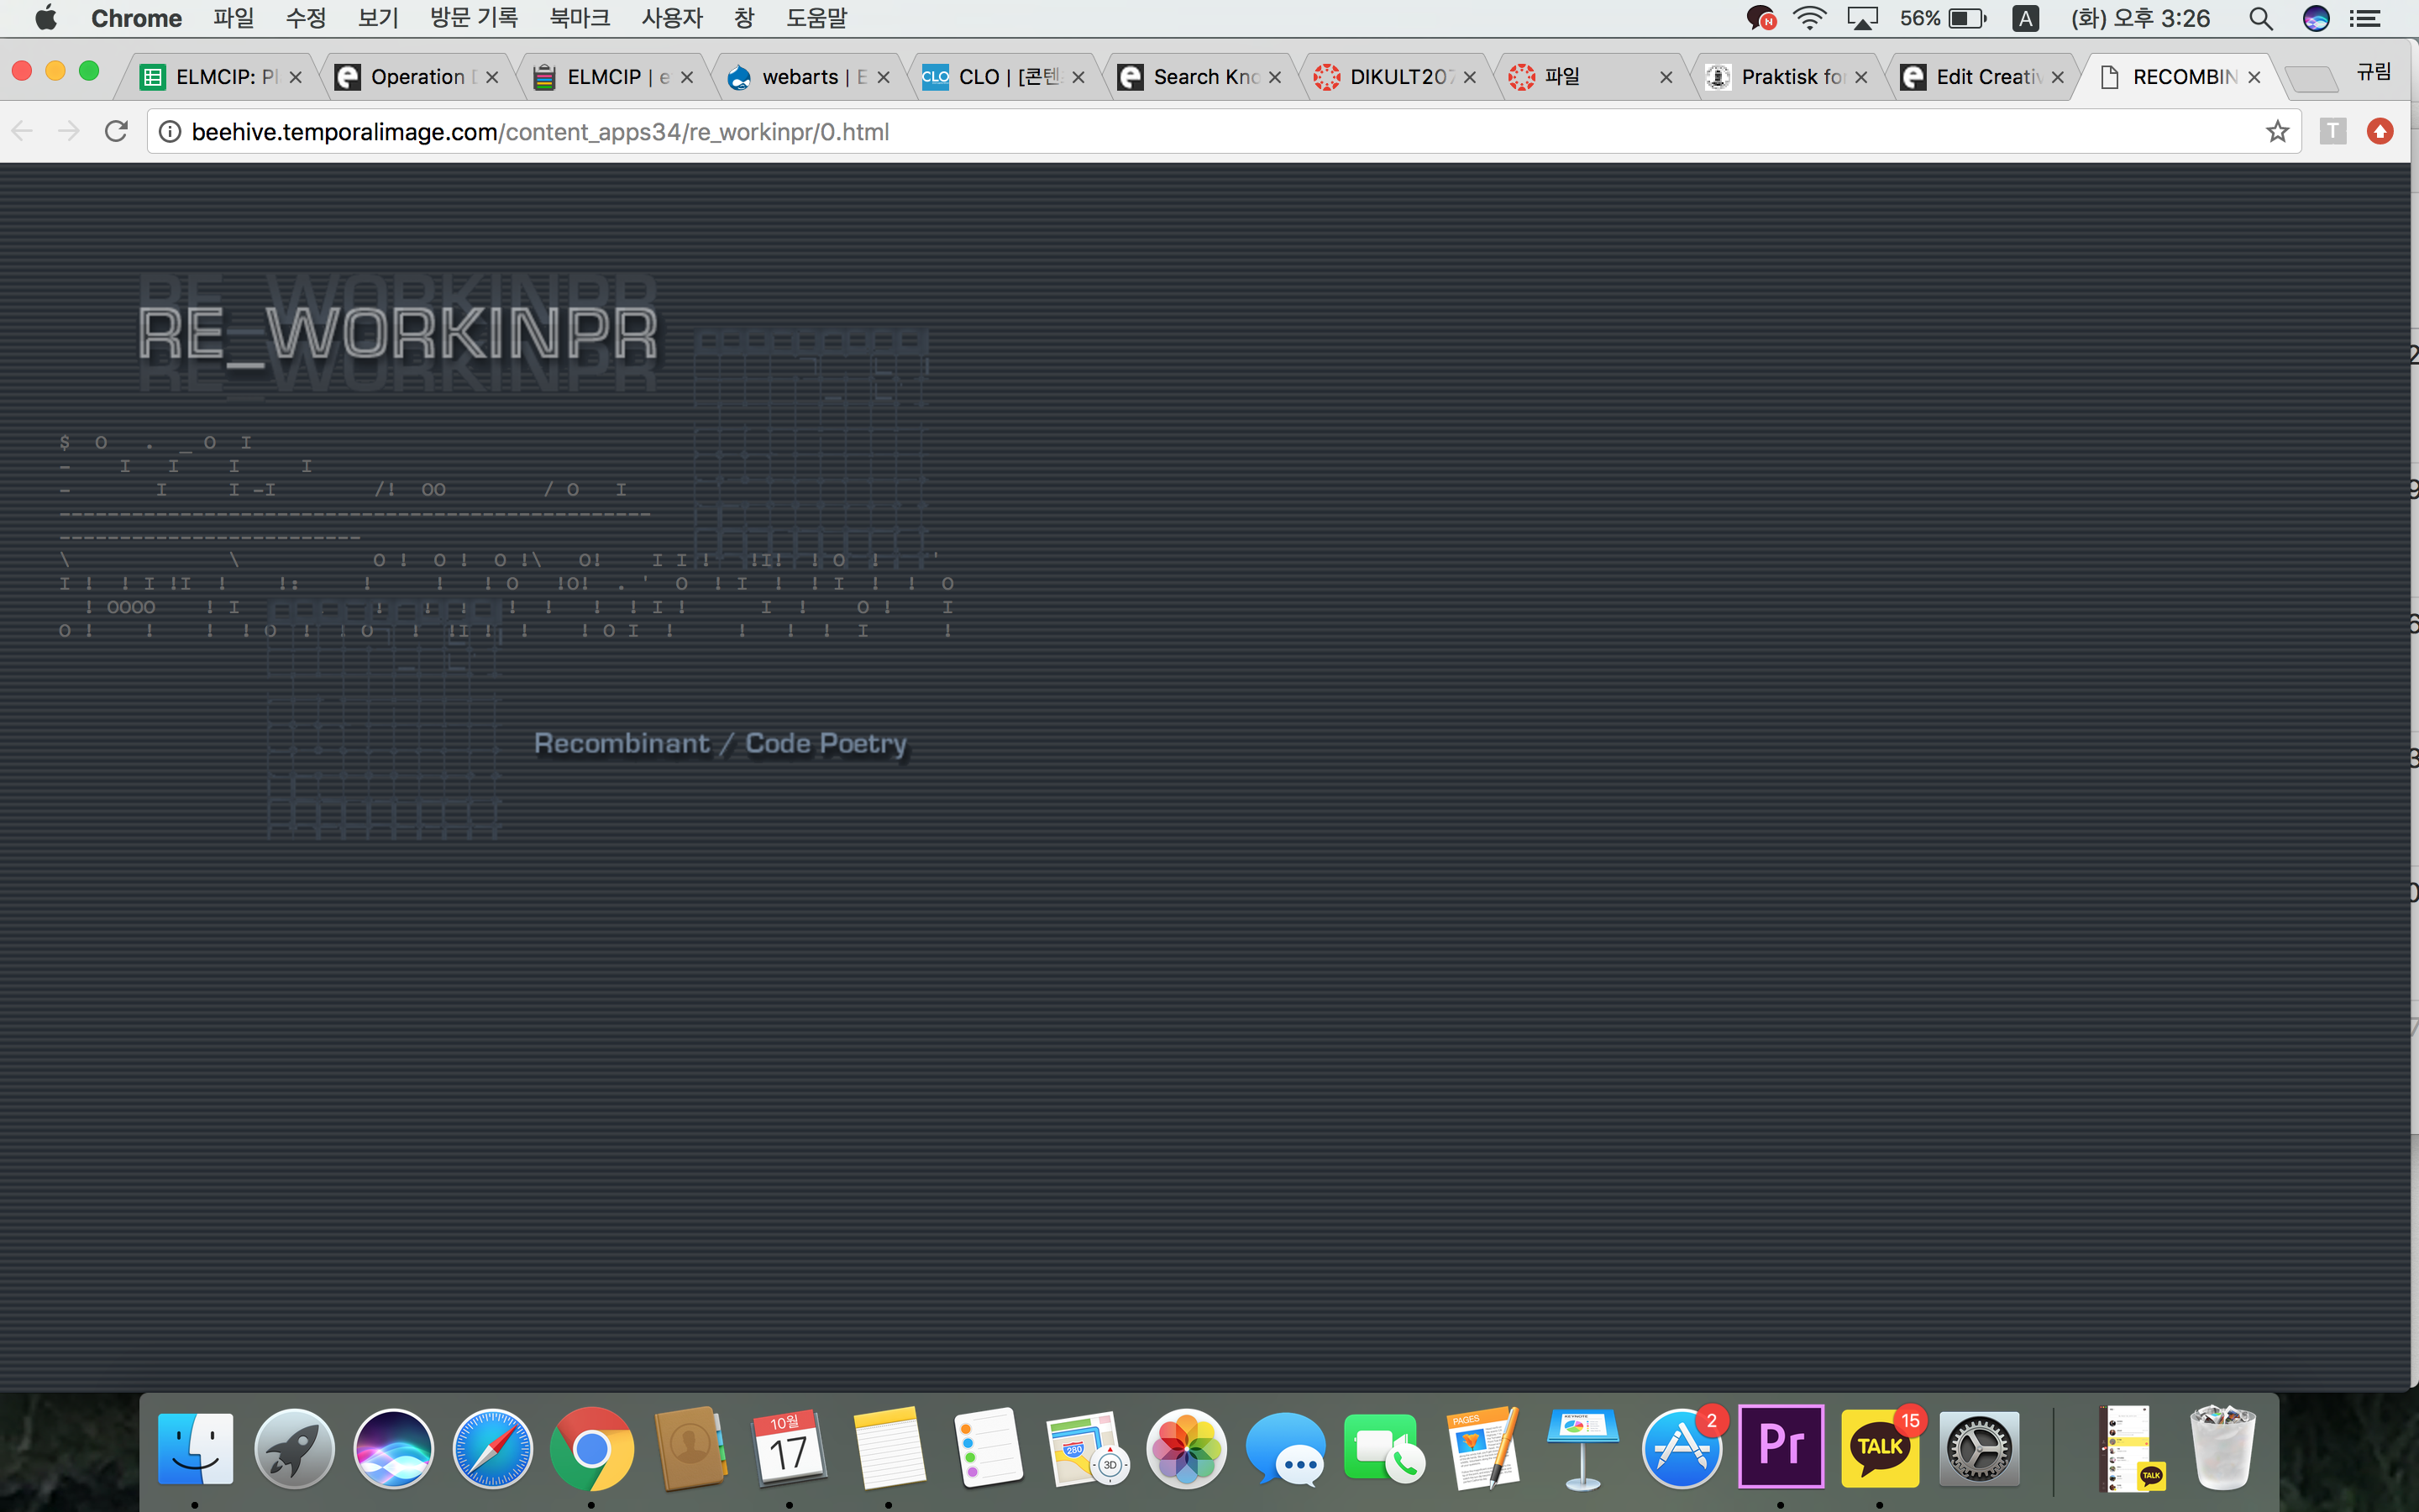Screen dimensions: 2419x1512
Task: Bookmark this page with the star icon
Action: tap(2277, 131)
